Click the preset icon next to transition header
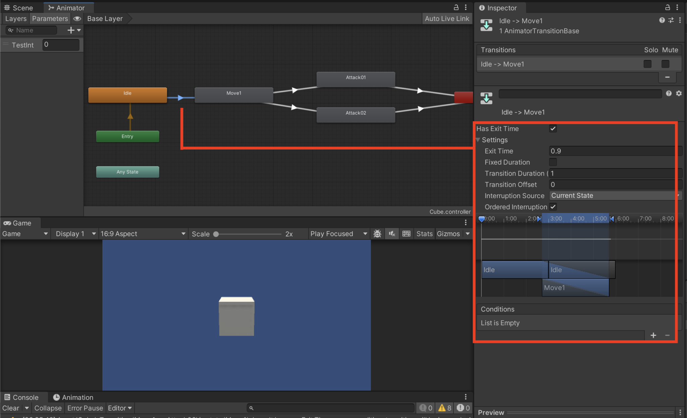The image size is (687, 418). pos(671,20)
